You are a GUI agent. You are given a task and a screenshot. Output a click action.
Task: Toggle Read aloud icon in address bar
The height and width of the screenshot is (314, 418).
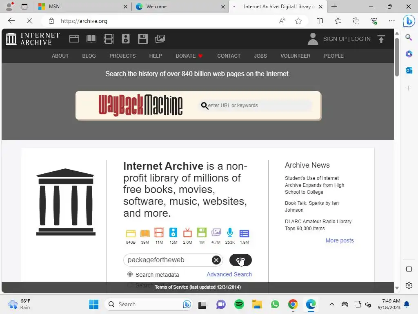pyautogui.click(x=282, y=21)
